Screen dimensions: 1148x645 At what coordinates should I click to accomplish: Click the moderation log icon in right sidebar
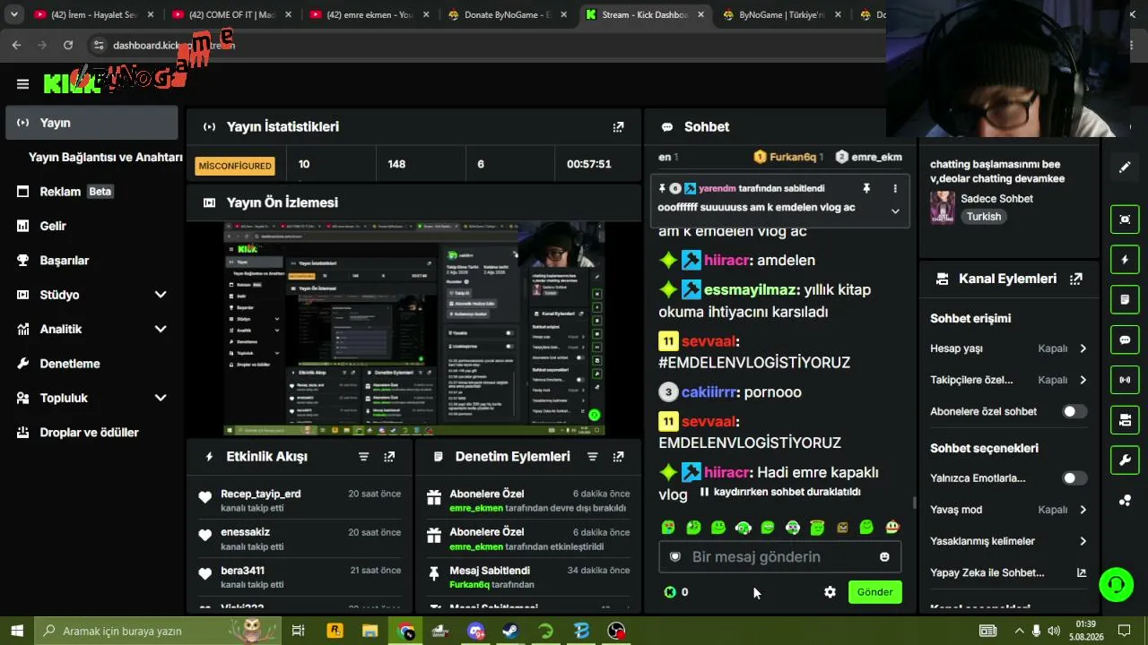pyautogui.click(x=1125, y=299)
